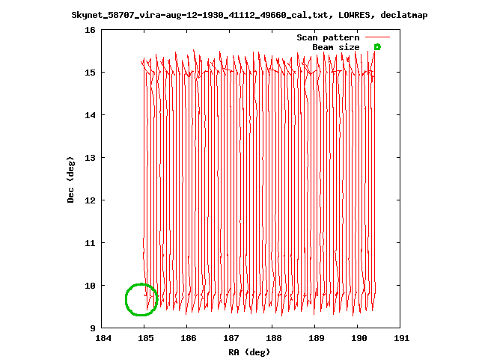Click the x-axis tick label 187
Viewport: 479px width, 359px height.
coord(231,338)
